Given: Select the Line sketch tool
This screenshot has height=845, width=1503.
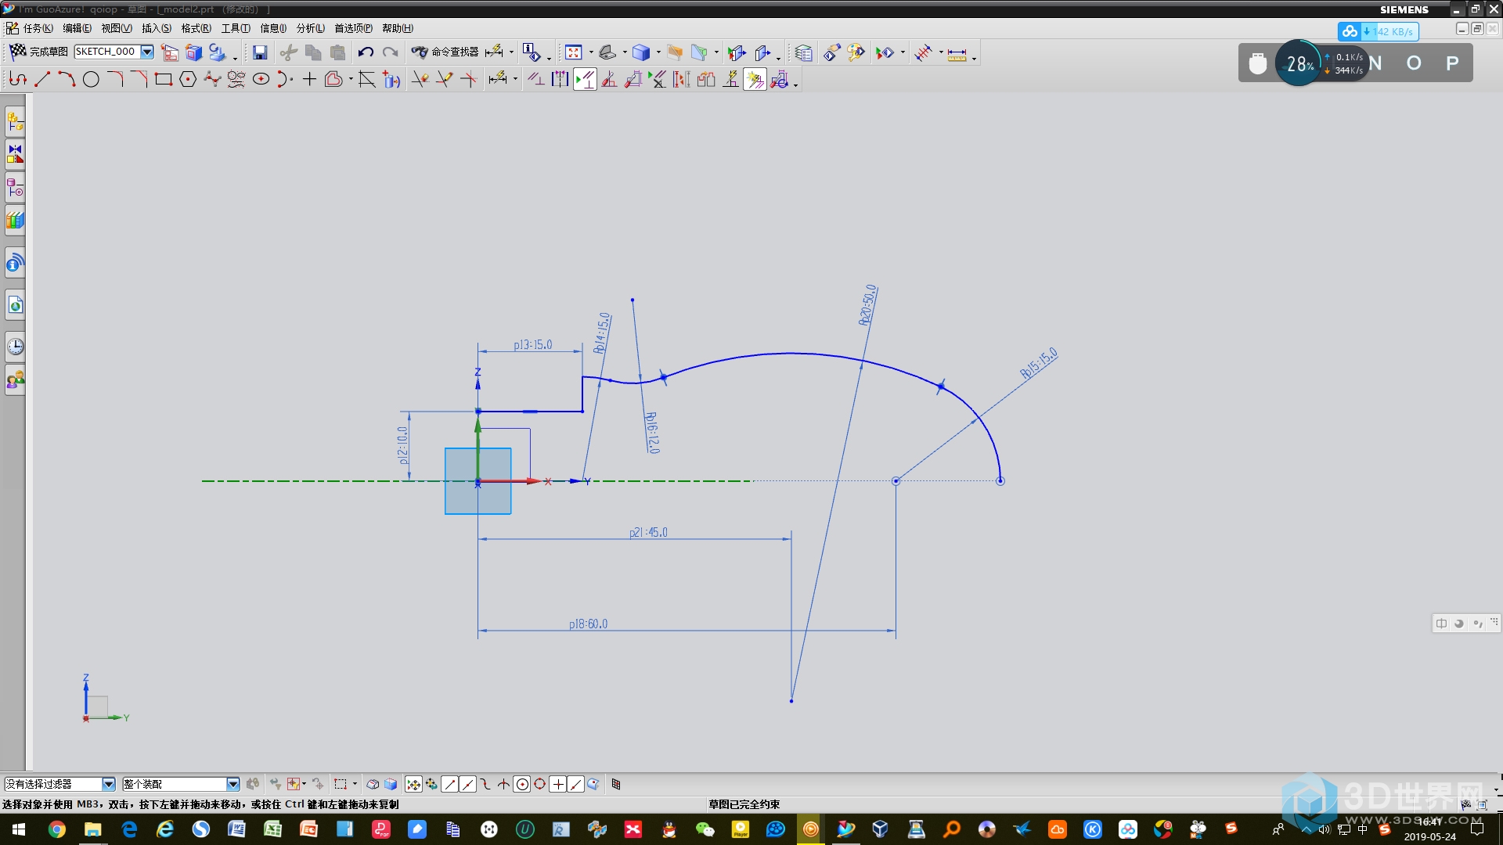Looking at the screenshot, I should click(x=42, y=79).
